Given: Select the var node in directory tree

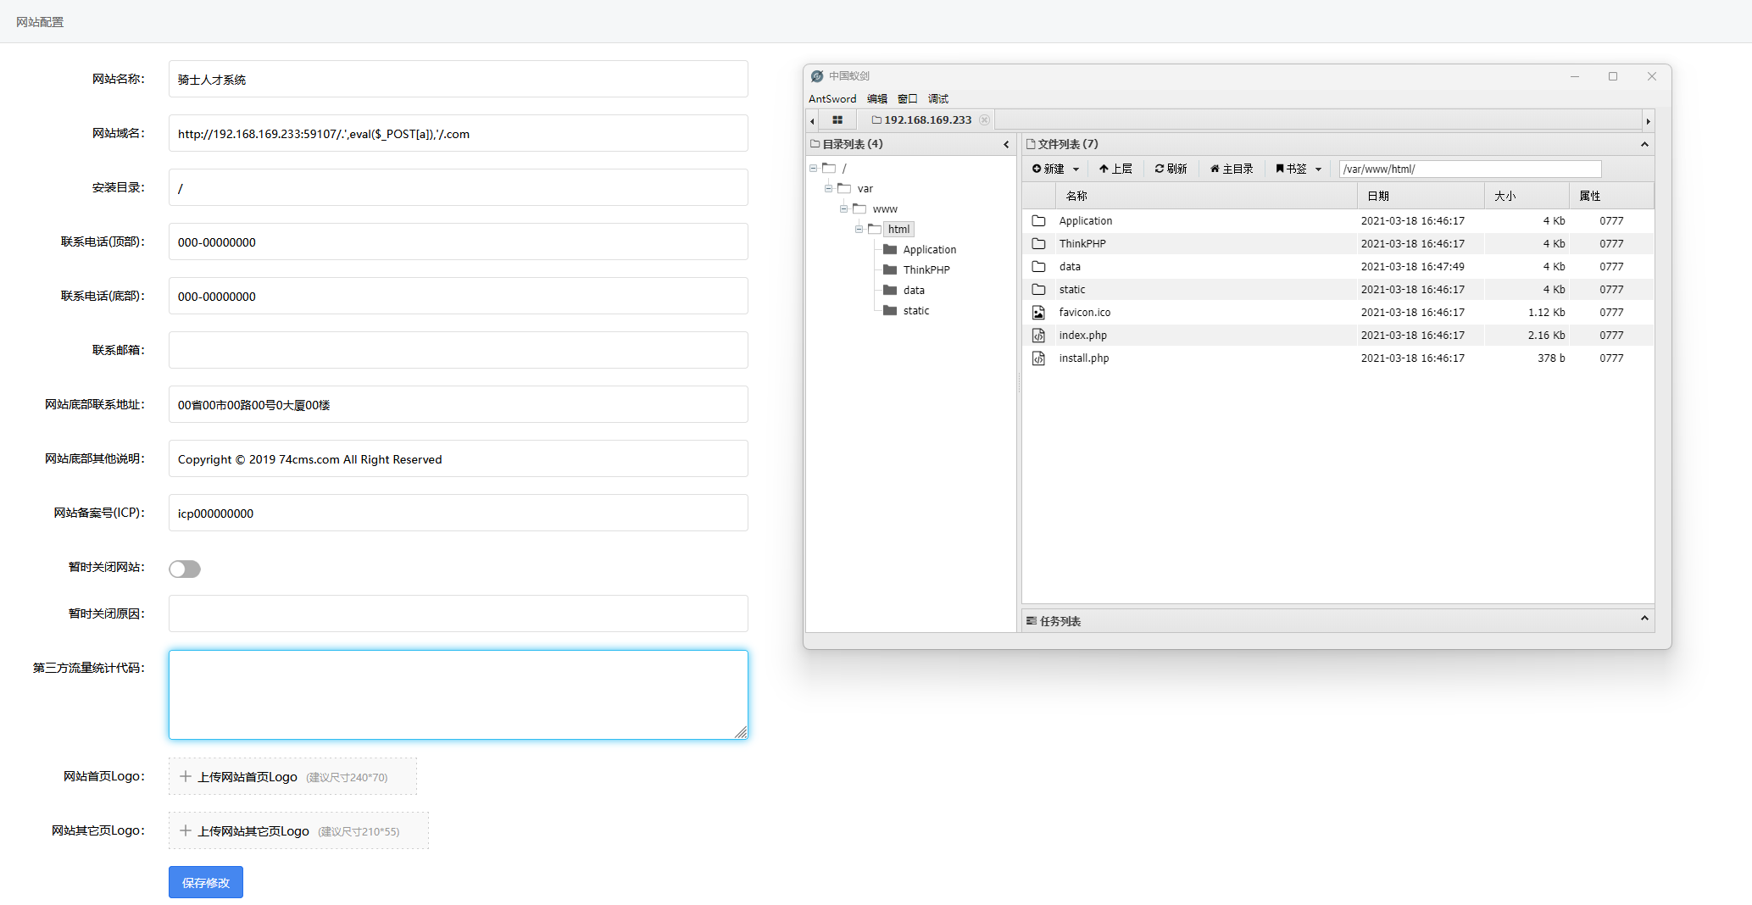Looking at the screenshot, I should tap(865, 189).
